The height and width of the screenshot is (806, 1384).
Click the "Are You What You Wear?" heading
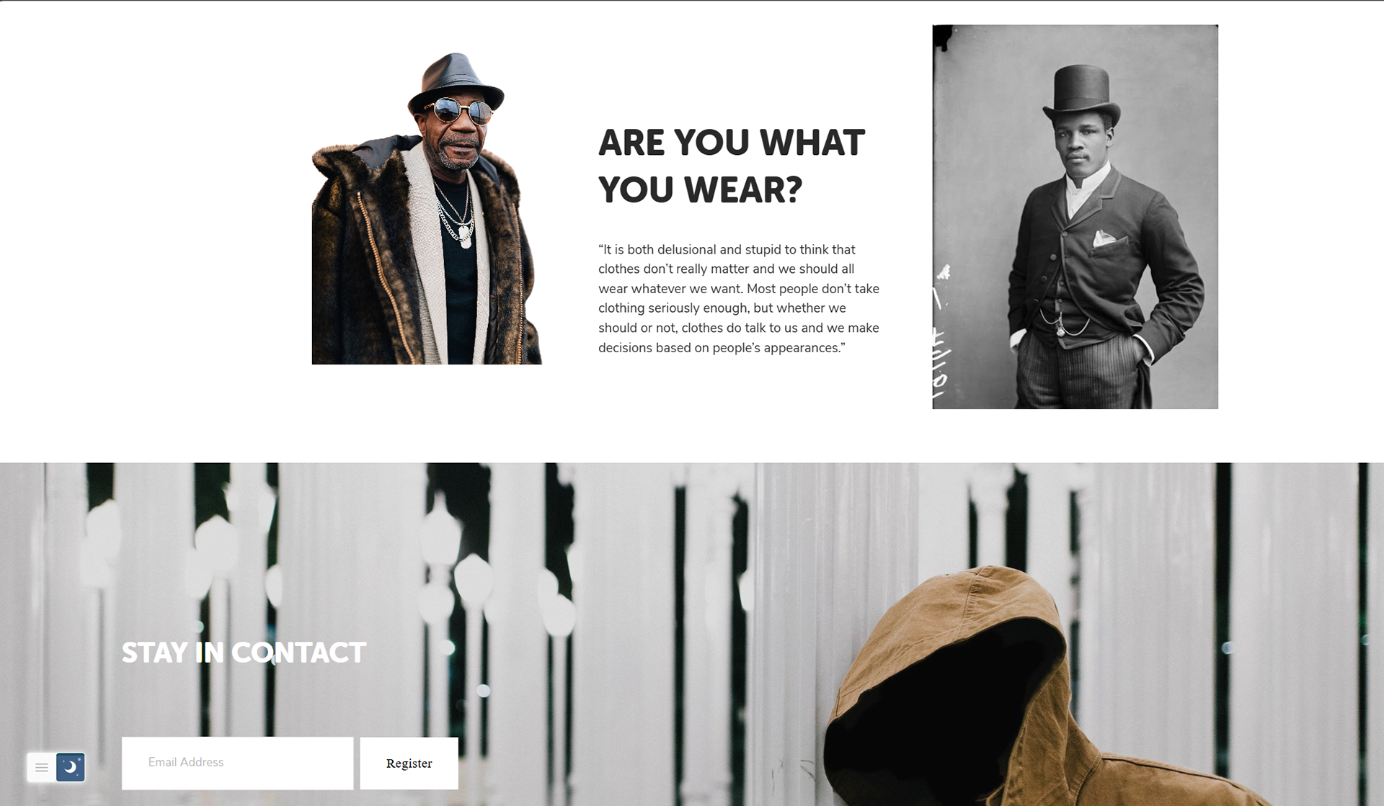(x=731, y=166)
